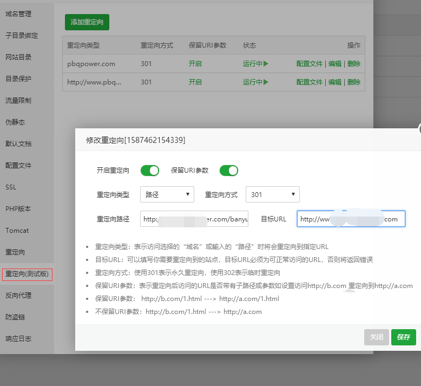The height and width of the screenshot is (386, 421).
Task: Click the green 保存 button
Action: click(x=404, y=337)
